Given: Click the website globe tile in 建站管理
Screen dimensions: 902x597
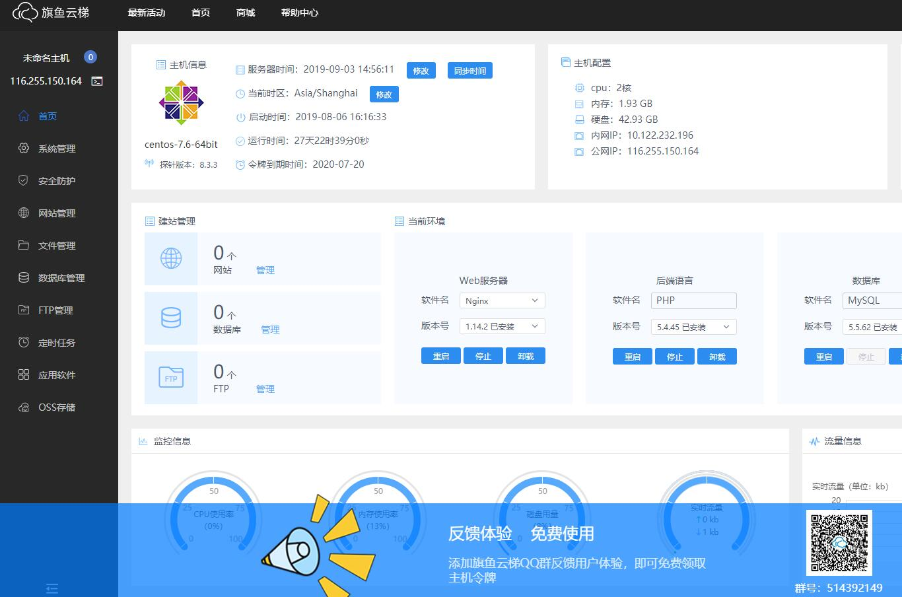Looking at the screenshot, I should [x=171, y=258].
